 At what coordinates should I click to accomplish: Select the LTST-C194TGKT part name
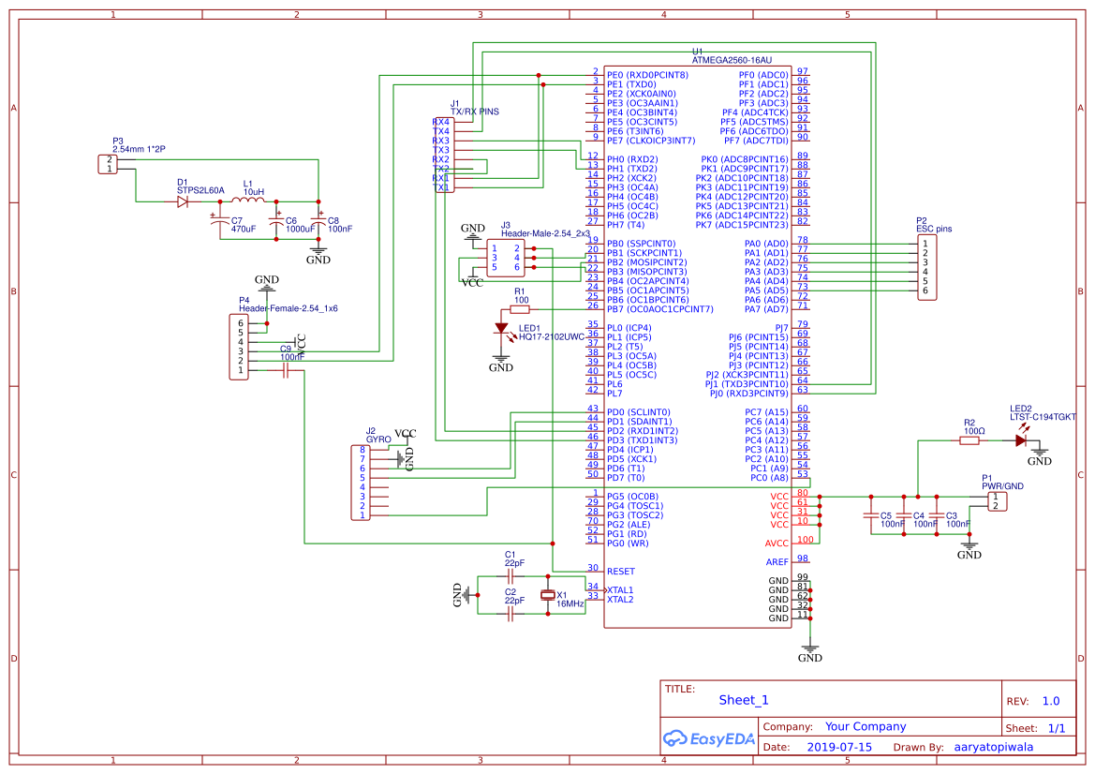coord(1043,417)
